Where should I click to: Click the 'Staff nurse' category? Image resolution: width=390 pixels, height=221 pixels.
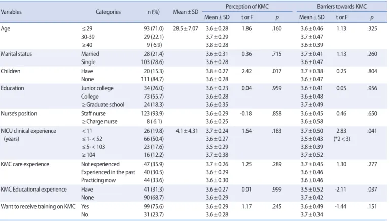coord(93,114)
